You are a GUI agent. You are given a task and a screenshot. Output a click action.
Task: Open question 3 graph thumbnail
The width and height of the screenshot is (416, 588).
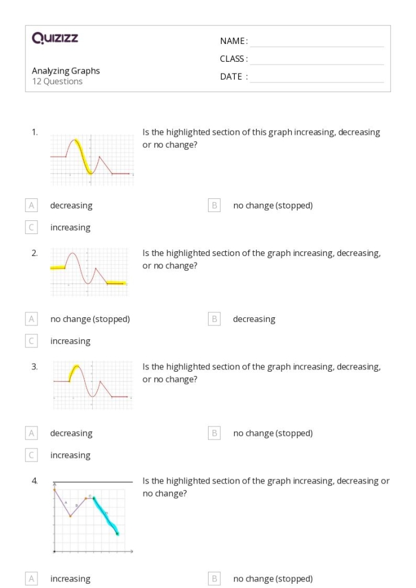(93, 385)
